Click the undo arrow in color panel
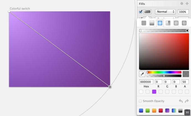 coord(181,101)
